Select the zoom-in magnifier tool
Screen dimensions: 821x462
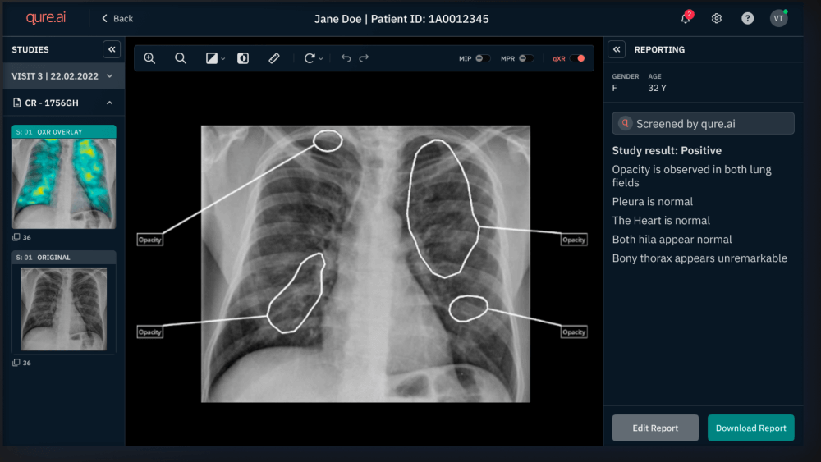click(x=149, y=58)
